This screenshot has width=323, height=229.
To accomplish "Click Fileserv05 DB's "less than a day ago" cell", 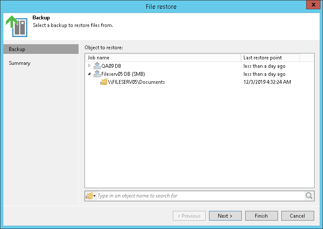I will (x=264, y=74).
